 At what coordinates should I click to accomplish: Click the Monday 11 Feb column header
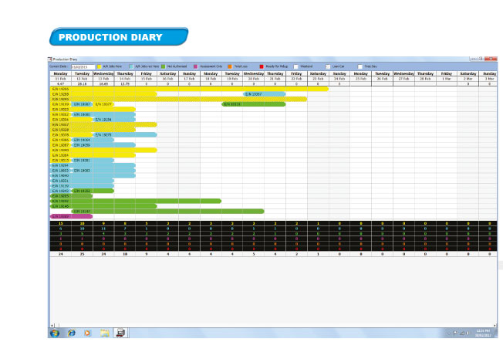(x=59, y=76)
